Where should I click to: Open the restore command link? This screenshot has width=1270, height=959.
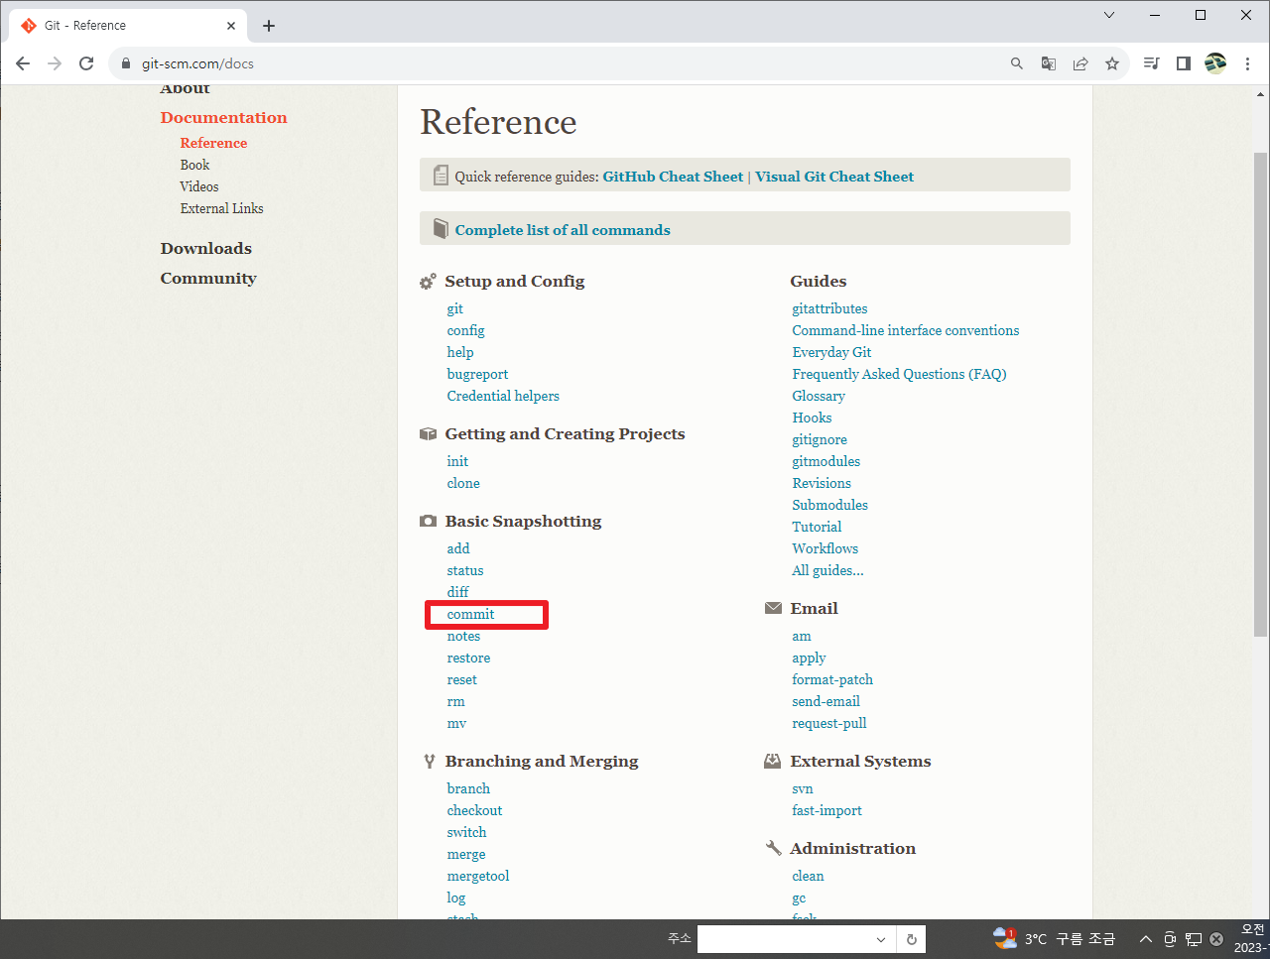[x=468, y=658]
